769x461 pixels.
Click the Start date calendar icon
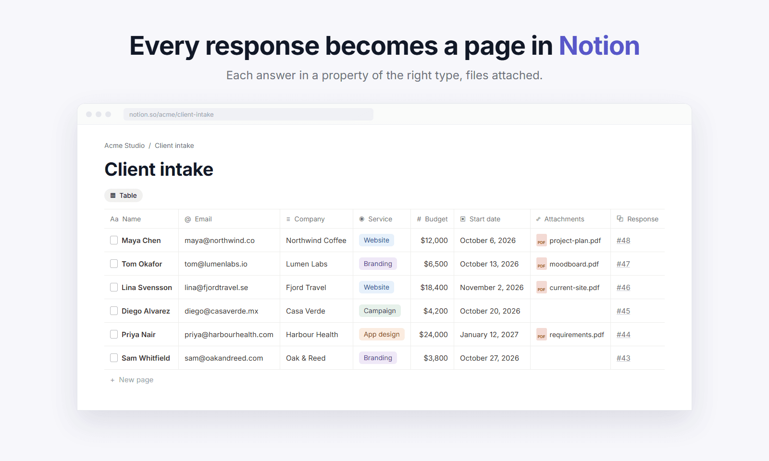pos(463,219)
